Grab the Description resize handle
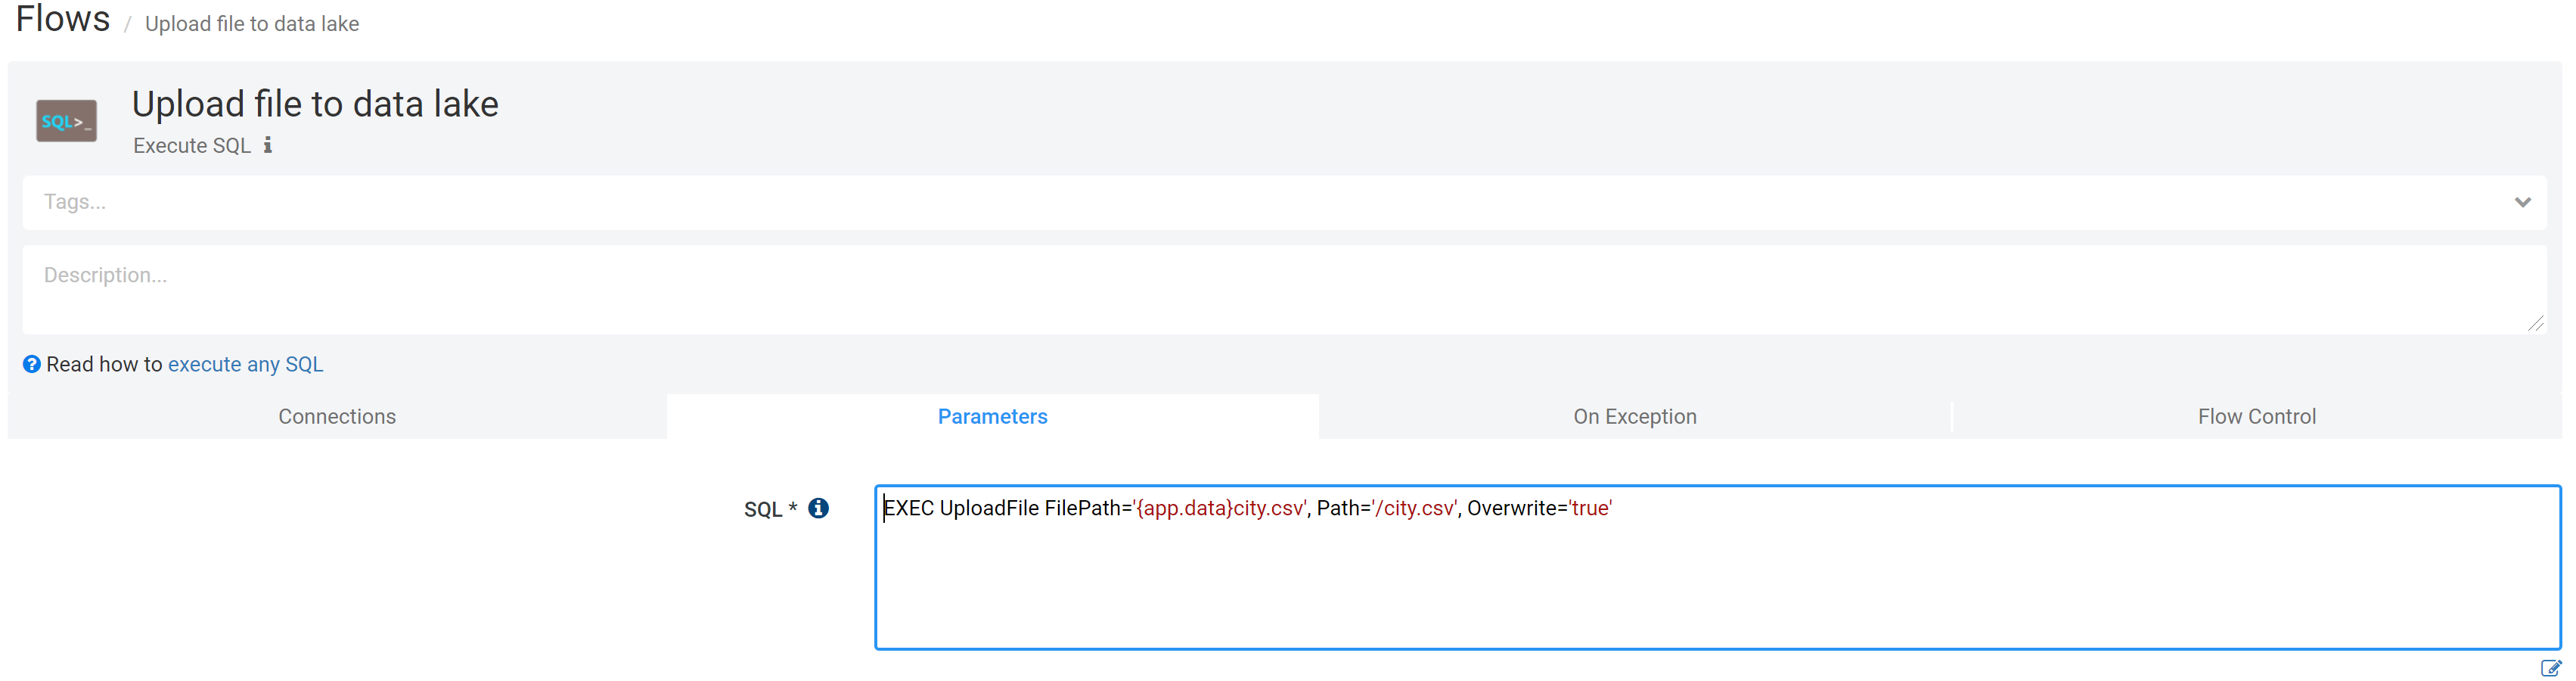2576x681 pixels. (2535, 323)
